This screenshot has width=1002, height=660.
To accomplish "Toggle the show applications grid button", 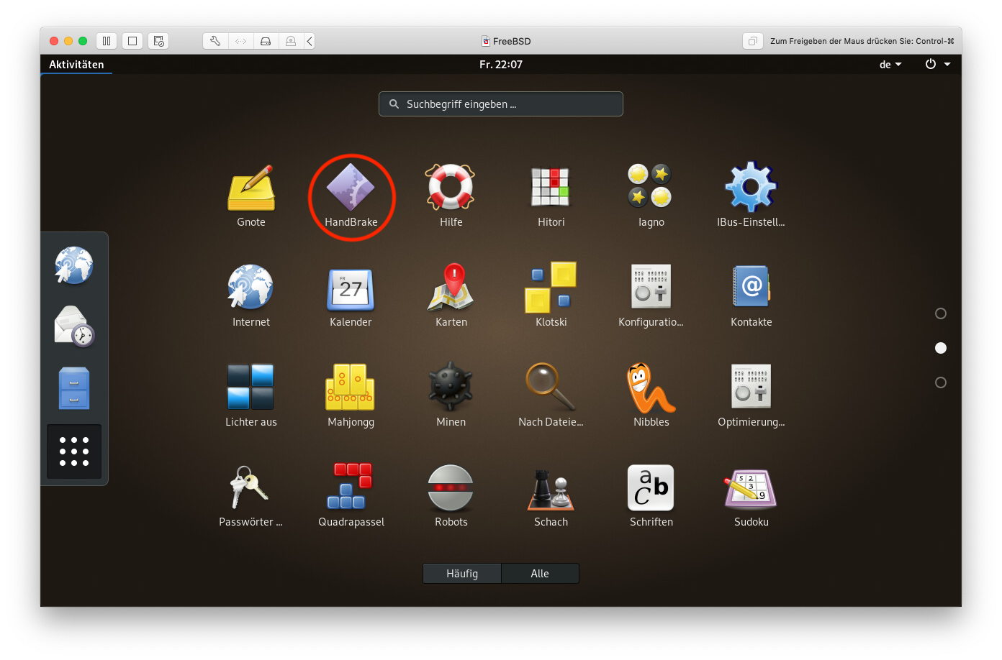I will click(74, 452).
